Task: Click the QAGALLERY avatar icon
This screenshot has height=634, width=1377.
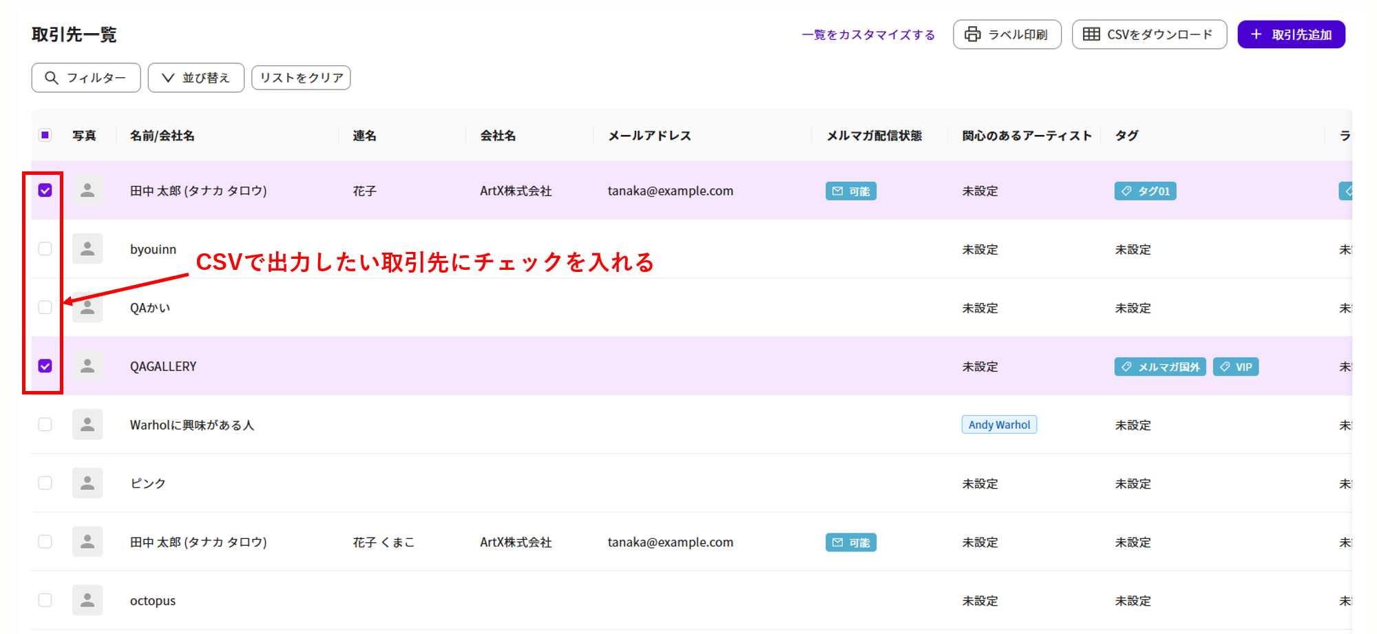Action: (87, 366)
